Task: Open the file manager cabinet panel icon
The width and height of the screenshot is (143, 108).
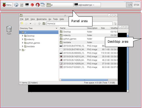Action: tap(22, 5)
